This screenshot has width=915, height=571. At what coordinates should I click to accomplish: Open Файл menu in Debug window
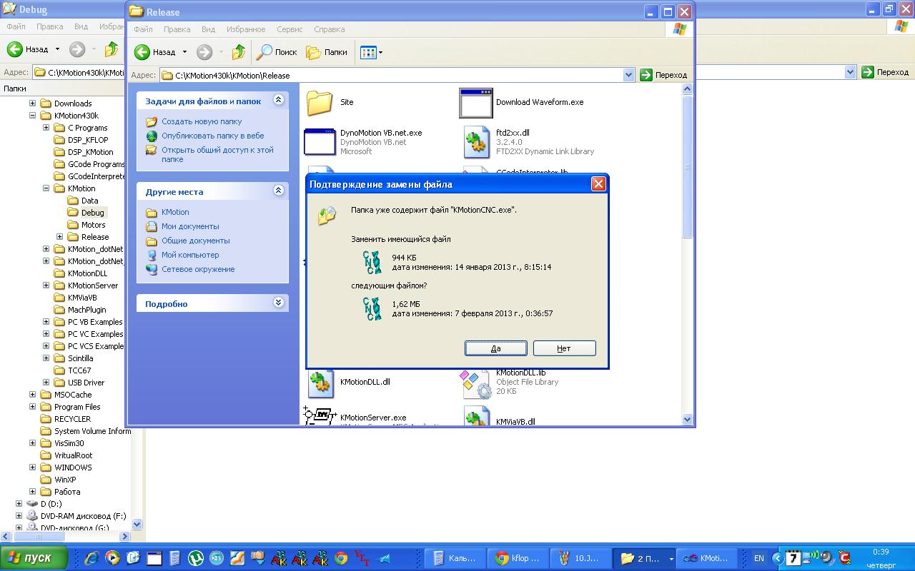[x=16, y=26]
